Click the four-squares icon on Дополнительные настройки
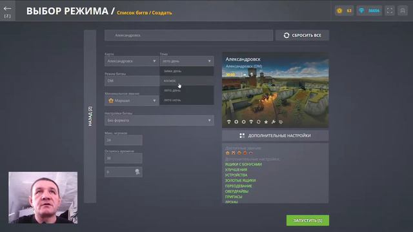 [x=242, y=135]
